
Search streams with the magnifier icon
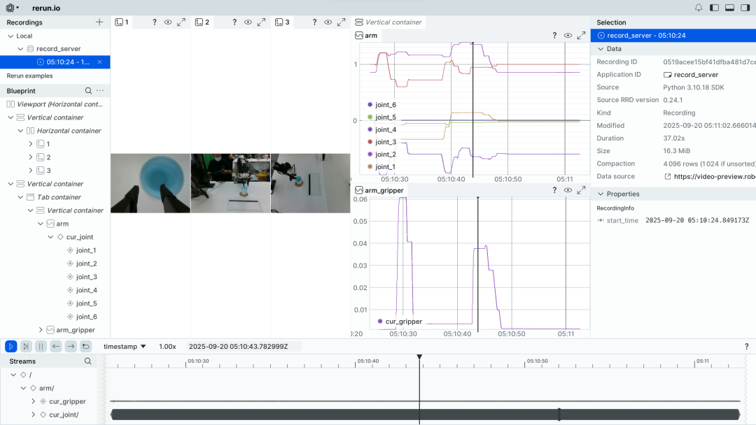[87, 361]
